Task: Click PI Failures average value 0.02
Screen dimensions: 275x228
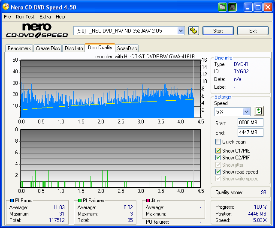Action: point(128,207)
